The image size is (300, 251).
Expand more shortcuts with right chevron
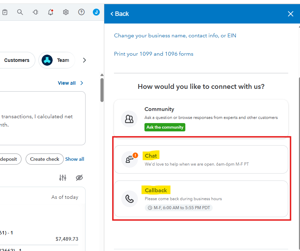[84, 60]
